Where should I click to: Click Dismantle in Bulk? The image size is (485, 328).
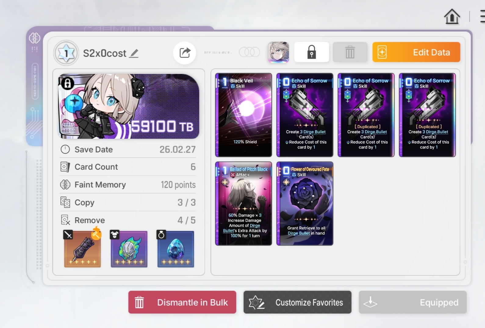point(182,302)
